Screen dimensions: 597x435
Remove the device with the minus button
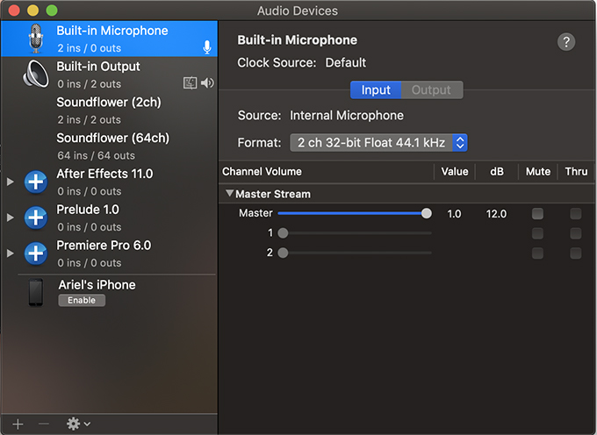click(x=44, y=424)
